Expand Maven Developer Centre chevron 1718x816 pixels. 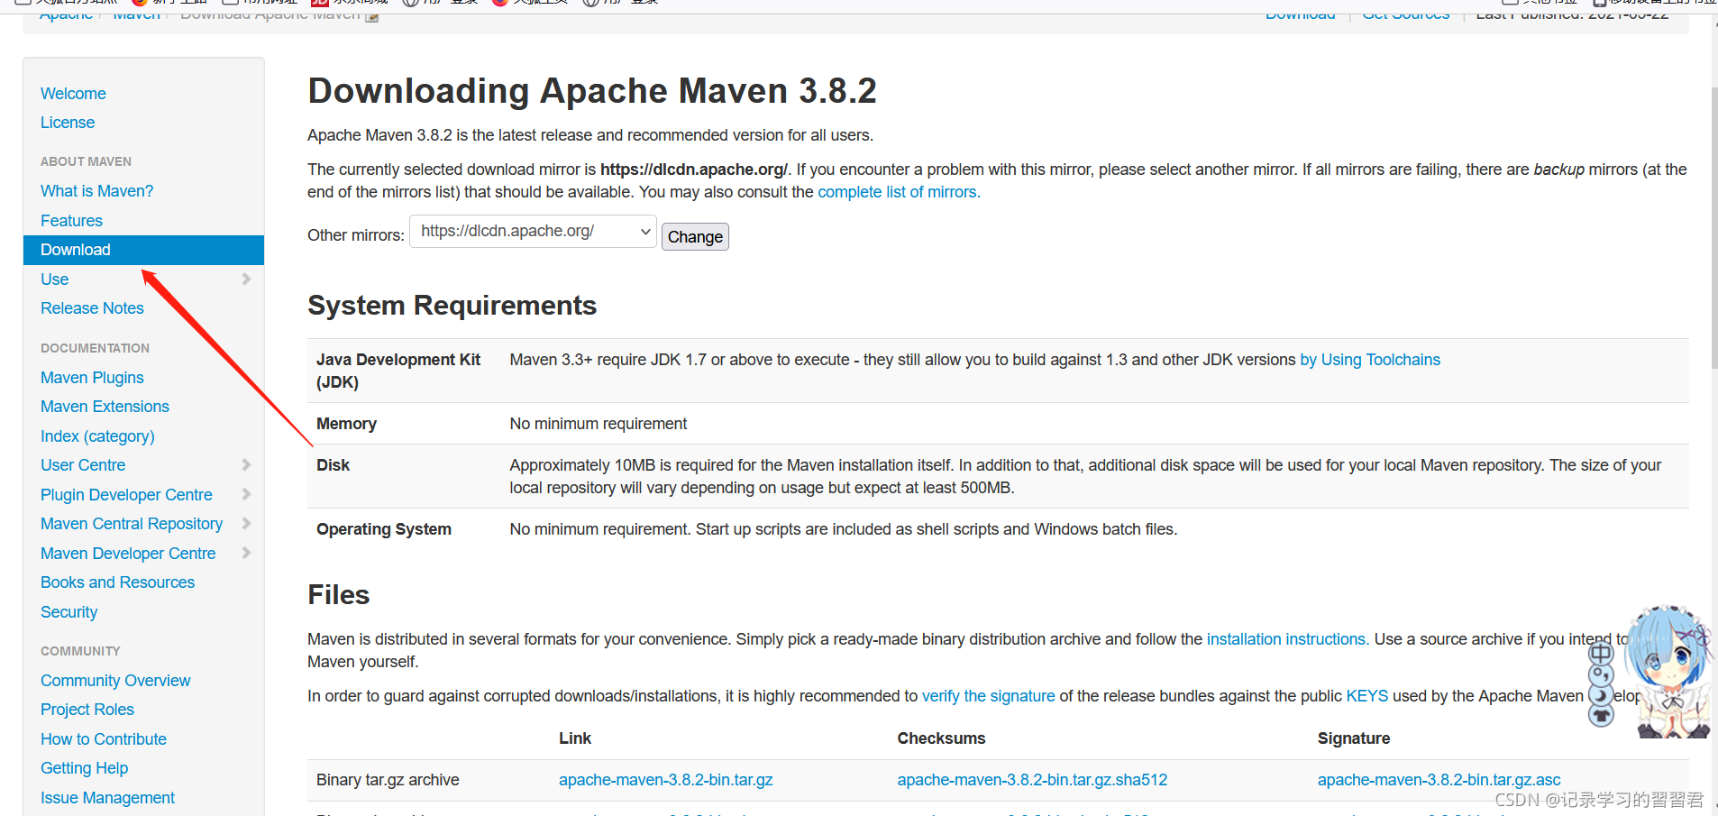point(246,554)
